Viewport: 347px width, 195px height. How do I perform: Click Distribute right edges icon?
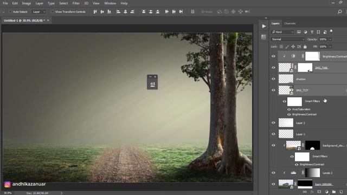point(181,12)
